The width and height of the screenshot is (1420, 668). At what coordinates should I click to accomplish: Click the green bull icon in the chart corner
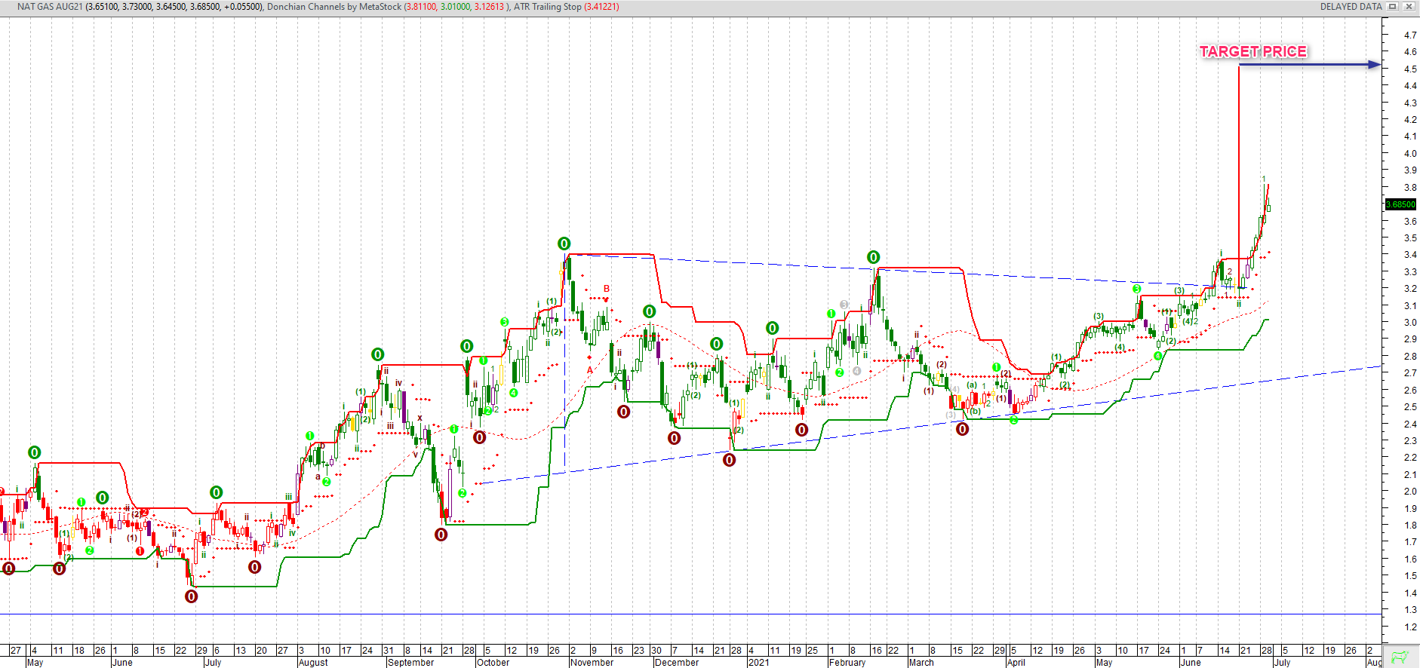1400,656
